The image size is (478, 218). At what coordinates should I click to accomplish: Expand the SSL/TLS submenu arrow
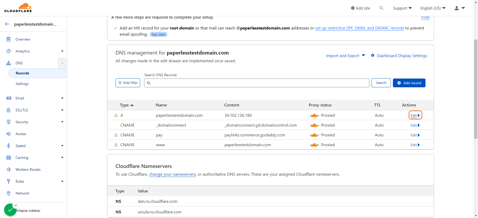[62, 110]
